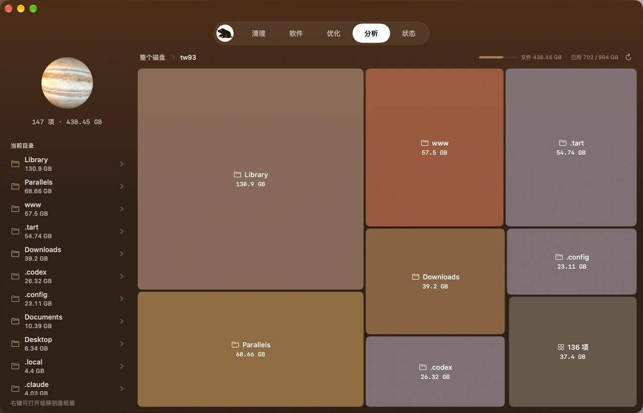Image resolution: width=643 pixels, height=413 pixels.
Task: Go back to 整个磁盘 breadcrumb
Action: click(x=152, y=57)
